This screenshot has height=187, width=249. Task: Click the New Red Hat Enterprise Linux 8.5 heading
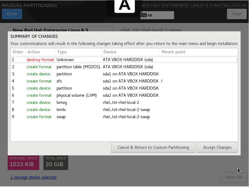point(50,30)
